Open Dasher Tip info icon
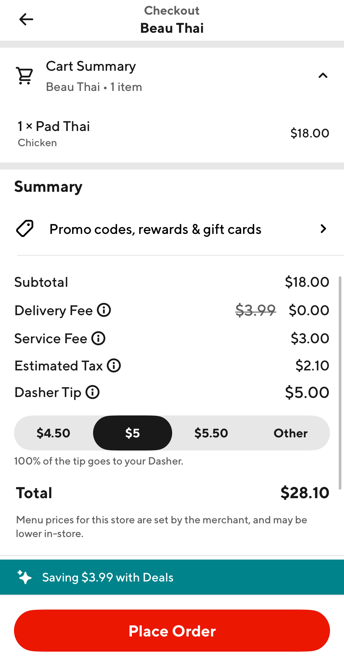 click(x=92, y=392)
